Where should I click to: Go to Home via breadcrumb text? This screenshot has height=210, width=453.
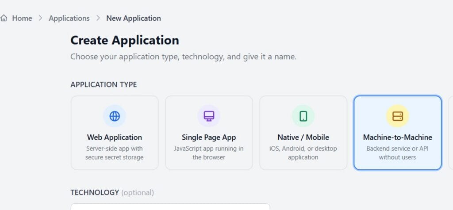point(22,18)
